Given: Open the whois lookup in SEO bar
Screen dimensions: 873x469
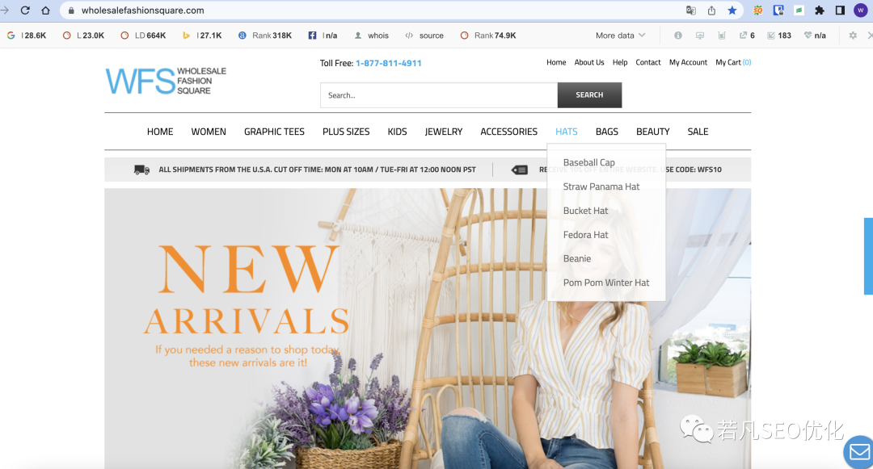Looking at the screenshot, I should click(371, 35).
